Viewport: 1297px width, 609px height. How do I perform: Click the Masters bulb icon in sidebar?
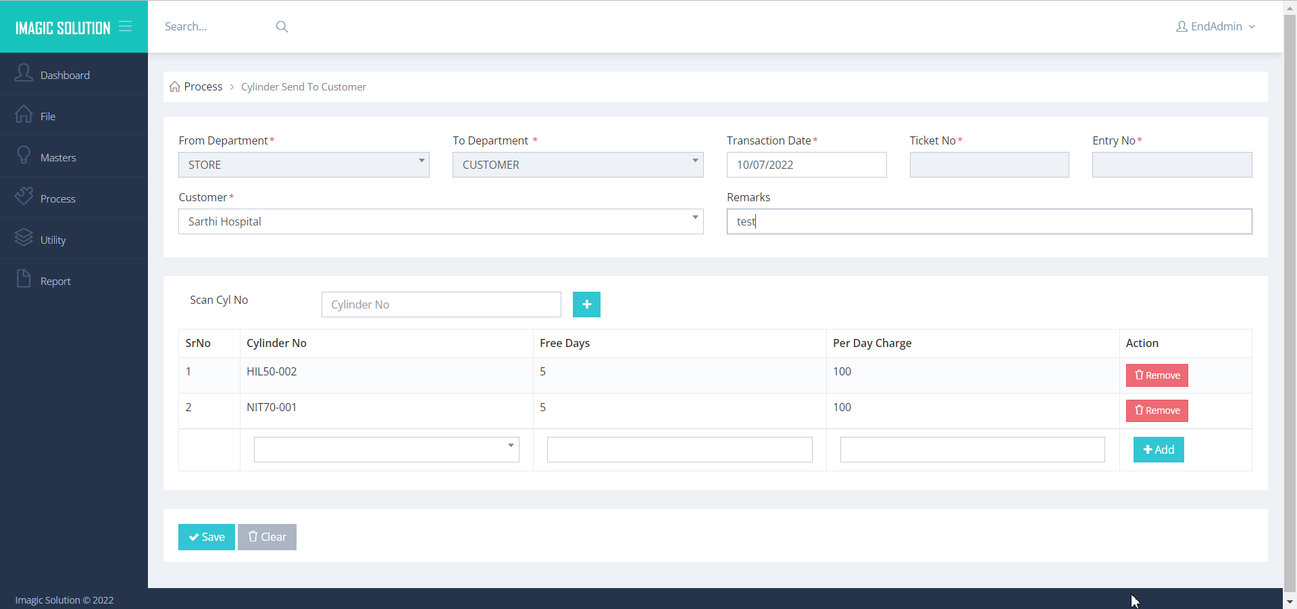coord(24,155)
